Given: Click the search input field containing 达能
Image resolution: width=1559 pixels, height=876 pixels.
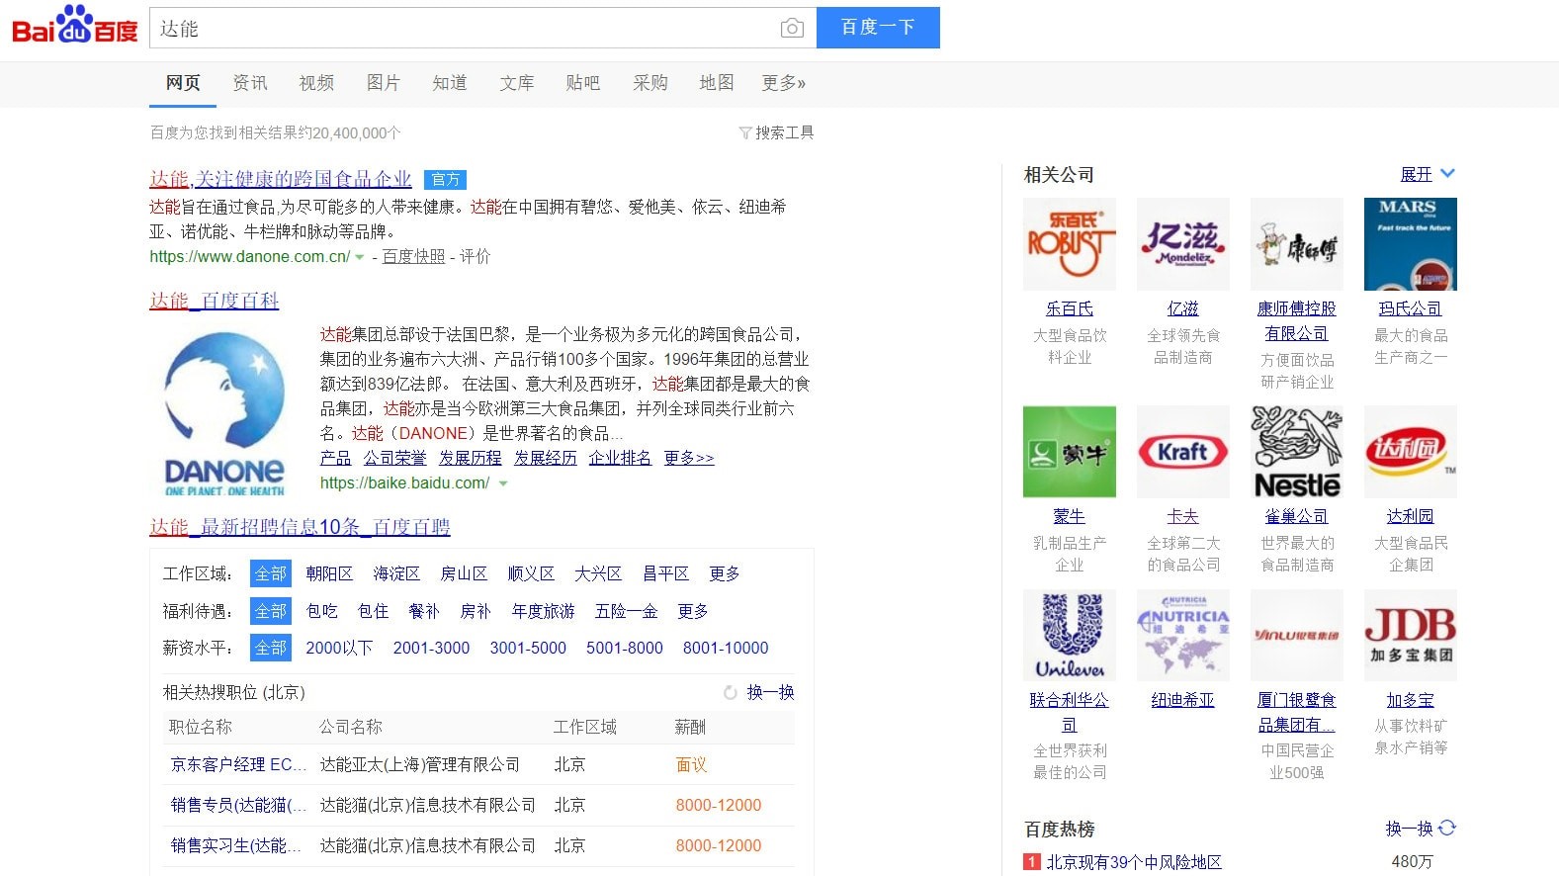Looking at the screenshot, I should (x=465, y=29).
